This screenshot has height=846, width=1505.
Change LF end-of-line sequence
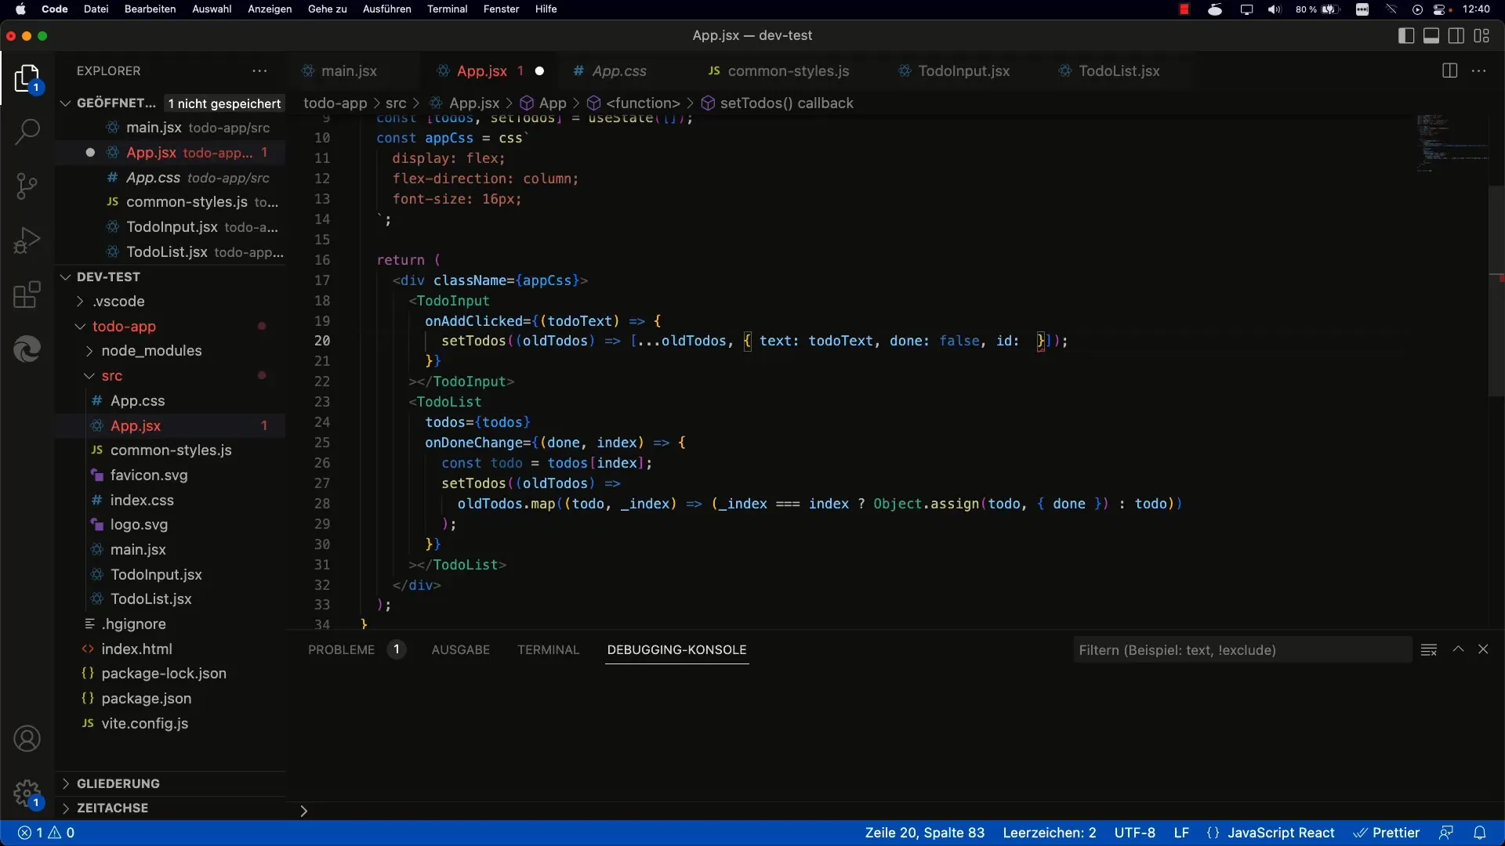click(x=1181, y=833)
